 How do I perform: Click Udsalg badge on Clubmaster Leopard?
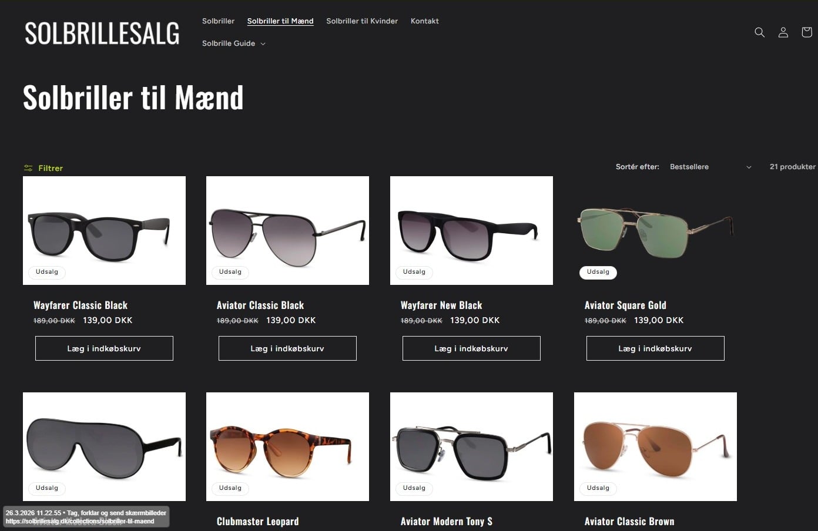(x=230, y=488)
